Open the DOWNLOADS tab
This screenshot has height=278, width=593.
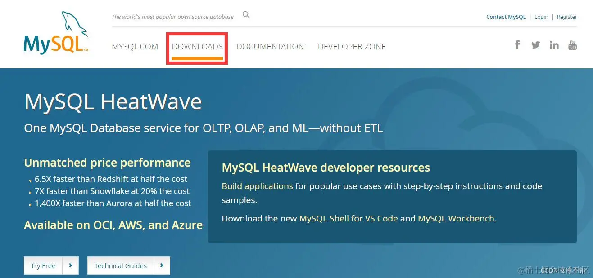point(197,47)
